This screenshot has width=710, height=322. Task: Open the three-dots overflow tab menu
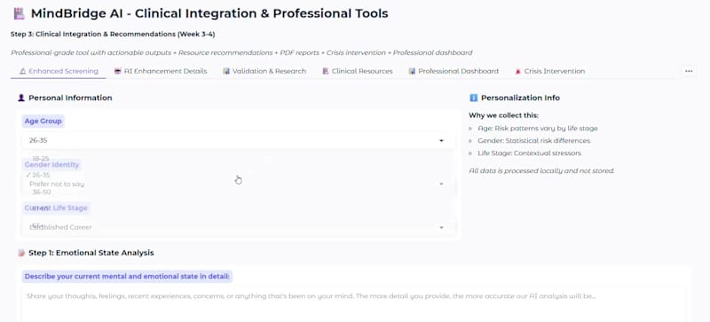click(689, 71)
